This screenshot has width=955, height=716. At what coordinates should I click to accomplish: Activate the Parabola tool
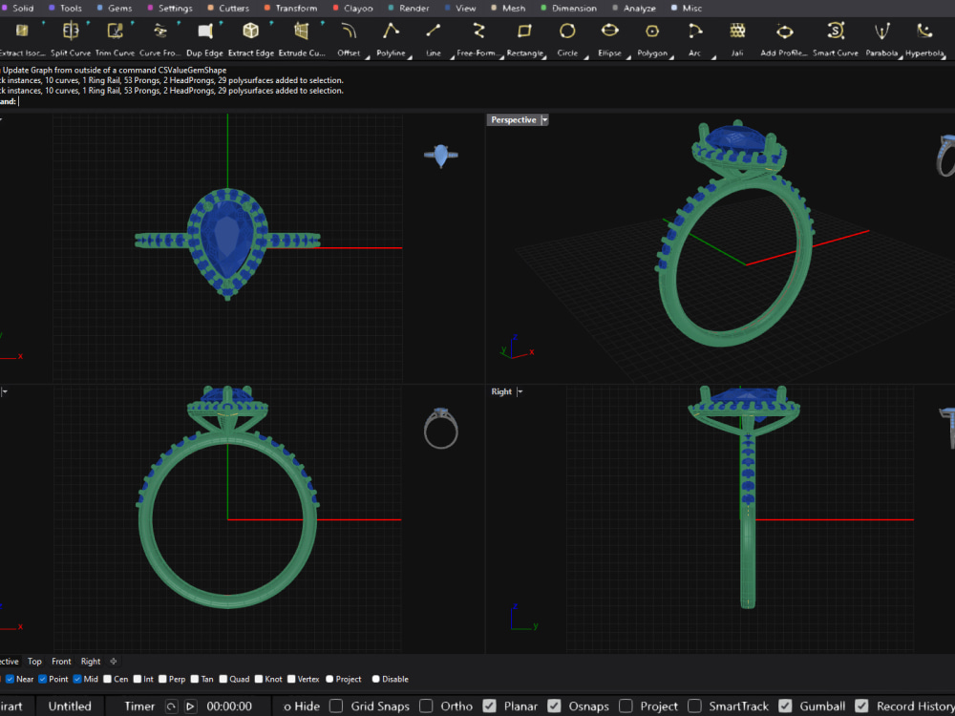point(881,38)
